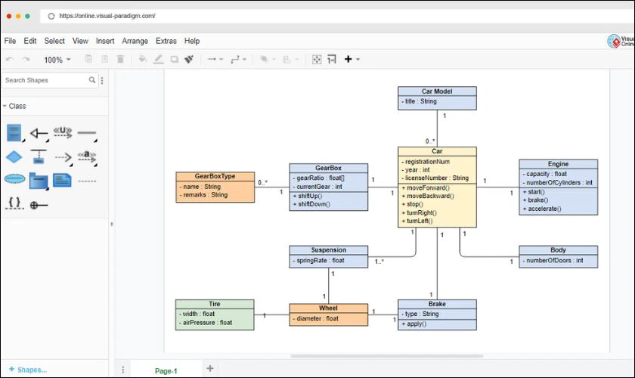
Task: Select the Usage dependency shape
Action: [63, 132]
